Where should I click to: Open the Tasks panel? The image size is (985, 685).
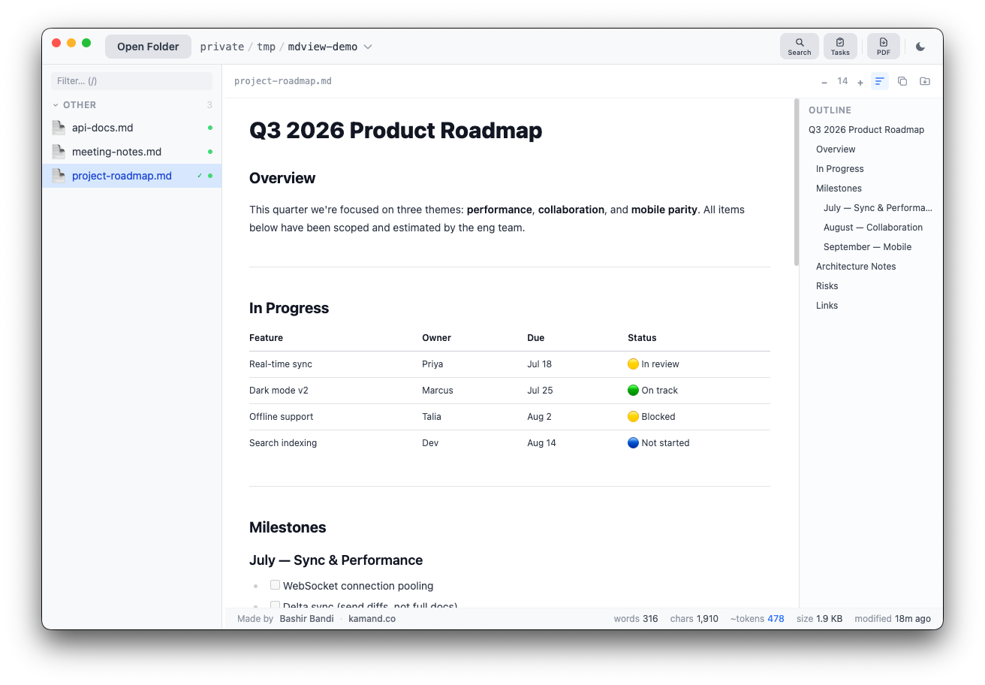pos(840,47)
